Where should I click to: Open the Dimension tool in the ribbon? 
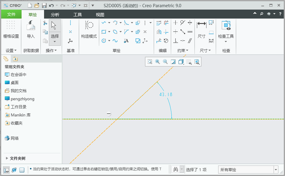click(x=201, y=23)
